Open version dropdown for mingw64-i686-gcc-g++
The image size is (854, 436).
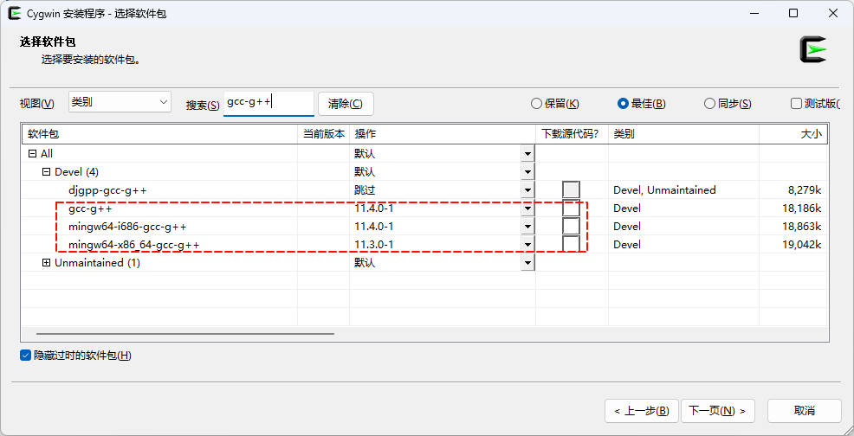tap(527, 227)
